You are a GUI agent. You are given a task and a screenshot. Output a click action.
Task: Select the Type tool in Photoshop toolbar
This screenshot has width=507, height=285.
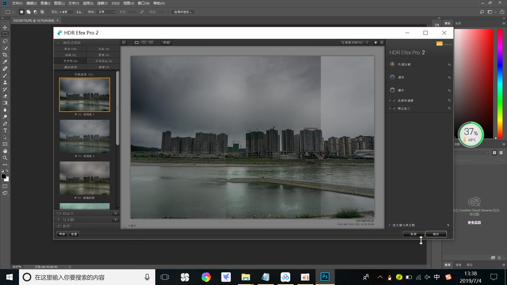(5, 131)
